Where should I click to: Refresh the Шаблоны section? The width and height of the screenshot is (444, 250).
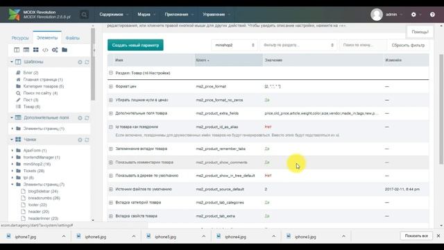coord(87,62)
